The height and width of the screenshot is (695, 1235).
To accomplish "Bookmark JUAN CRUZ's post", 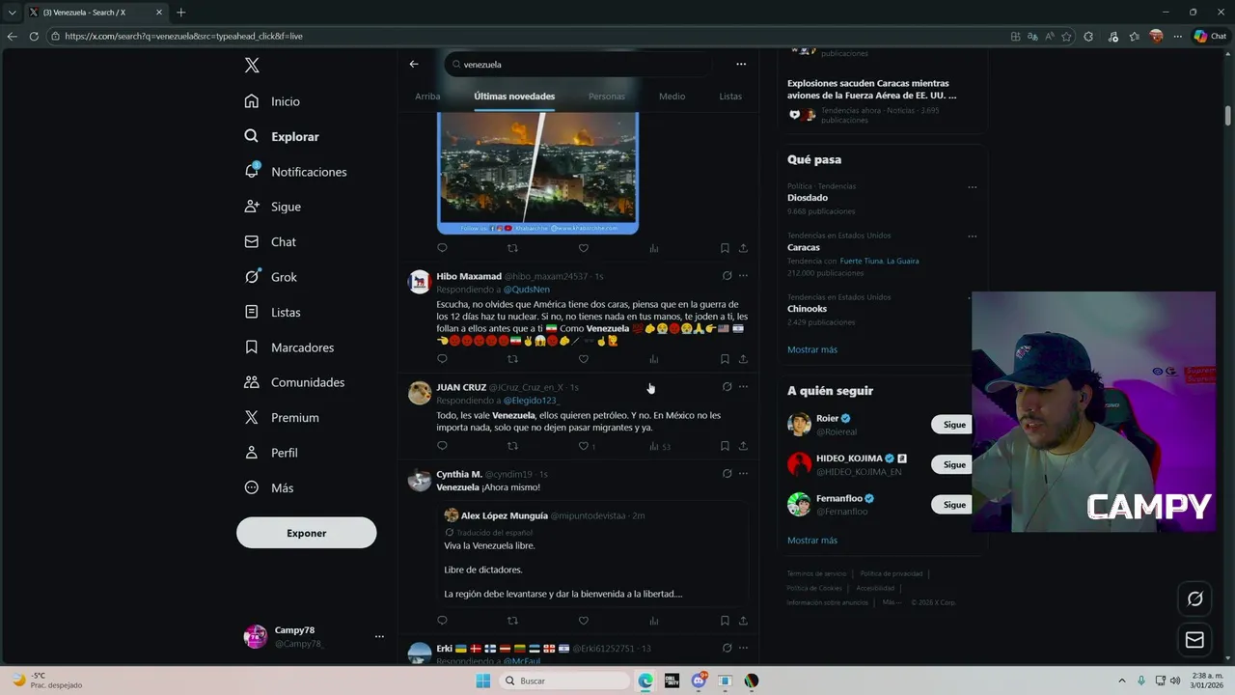I will tap(725, 446).
